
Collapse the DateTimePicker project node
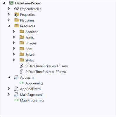click(4, 3)
